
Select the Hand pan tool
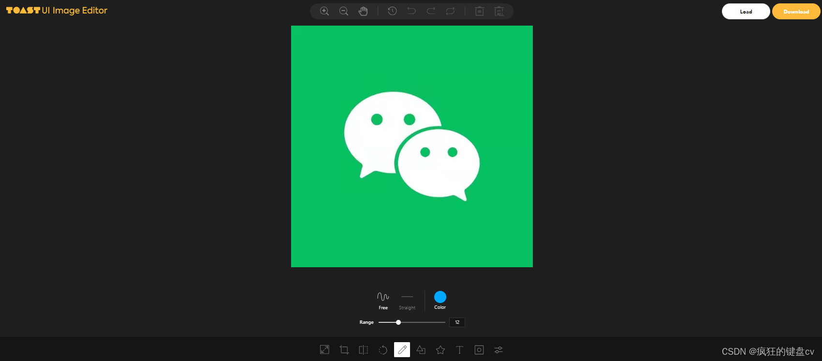[363, 11]
